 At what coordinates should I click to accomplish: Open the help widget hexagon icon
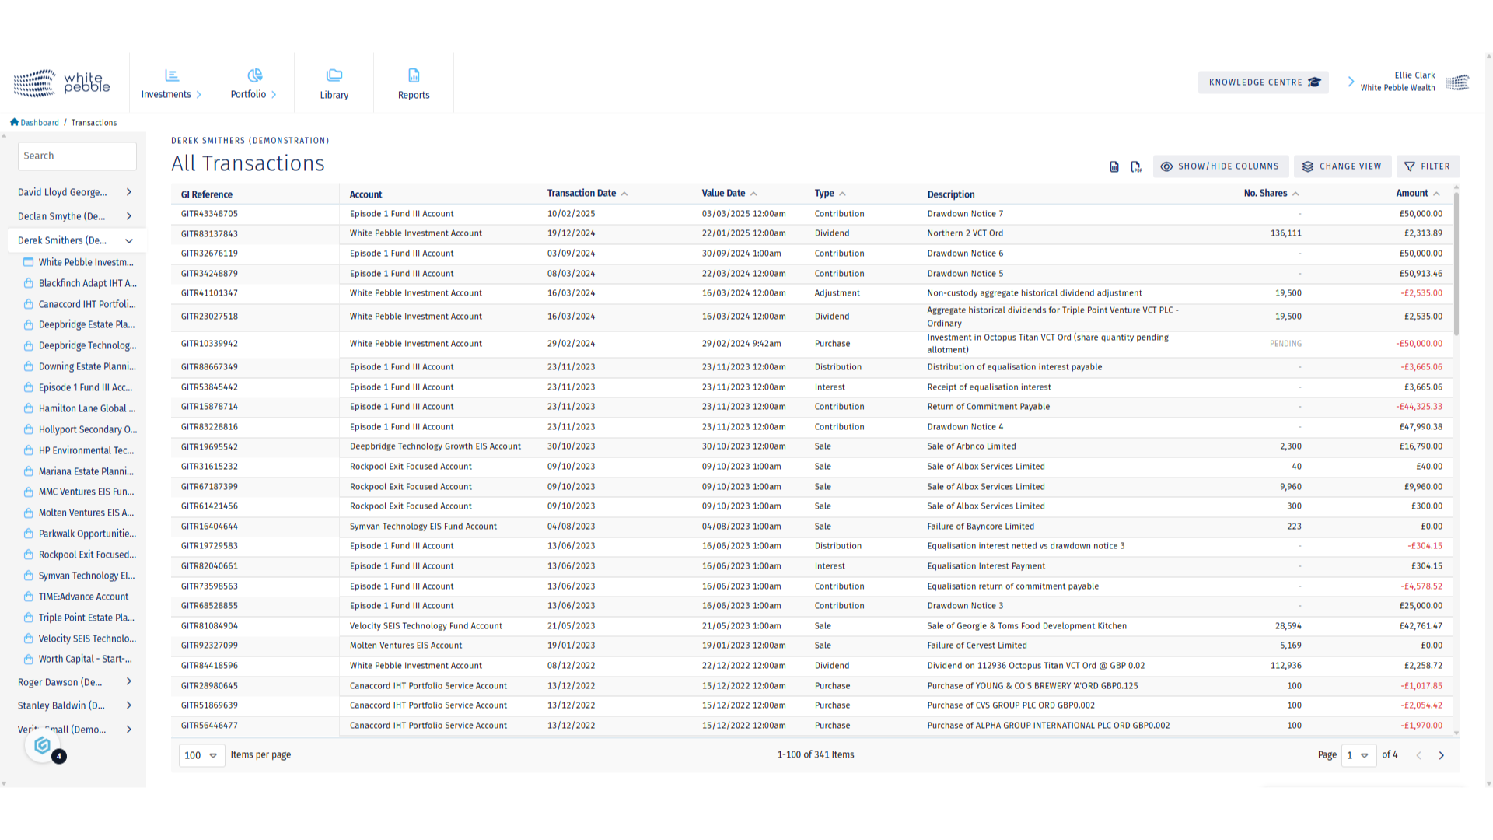(42, 745)
